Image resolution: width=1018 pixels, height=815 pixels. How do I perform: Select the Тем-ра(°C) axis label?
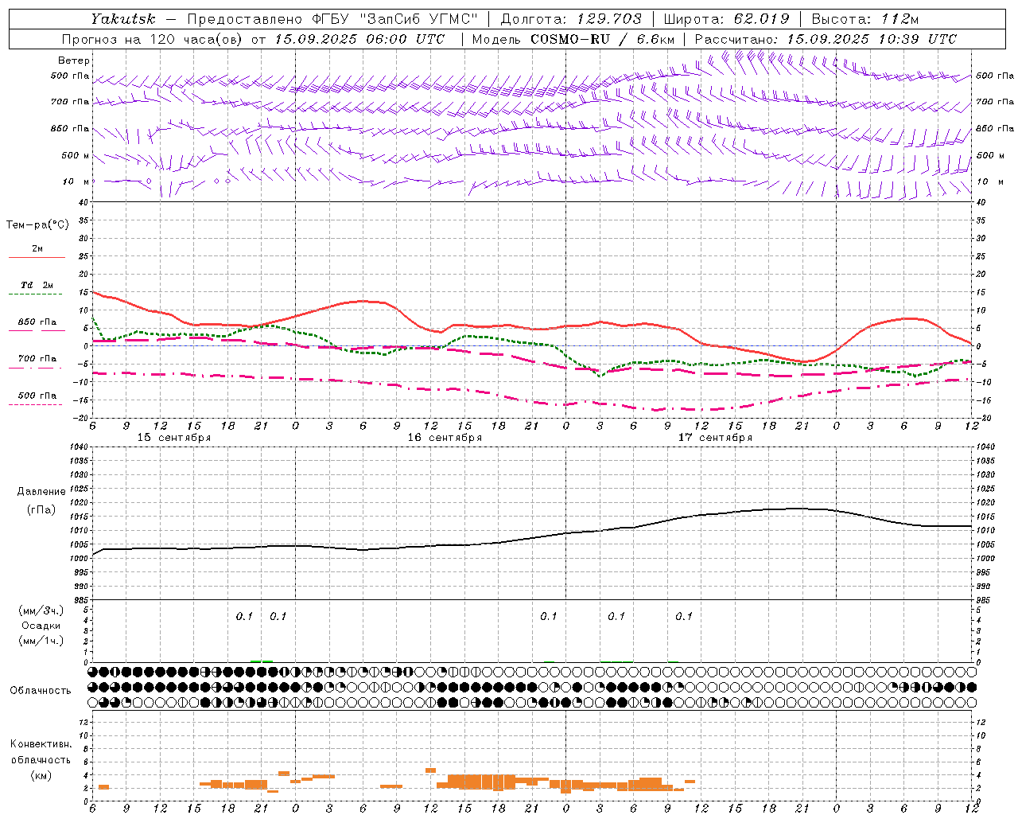click(x=37, y=225)
